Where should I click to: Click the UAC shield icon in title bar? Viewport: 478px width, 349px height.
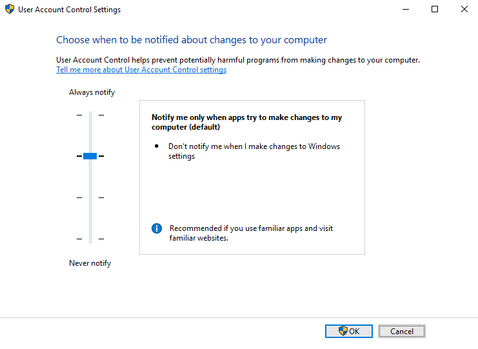pos(10,10)
